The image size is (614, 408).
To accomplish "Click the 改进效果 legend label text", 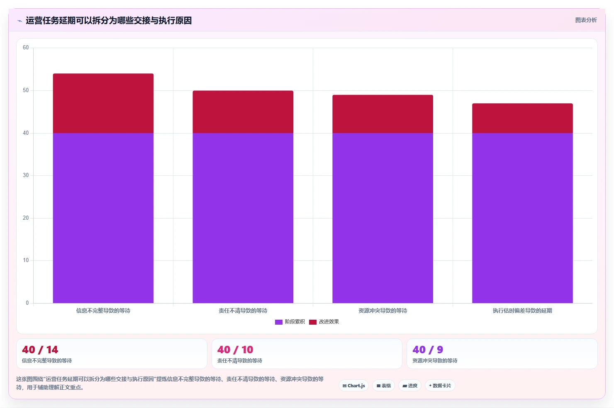I will pos(329,322).
